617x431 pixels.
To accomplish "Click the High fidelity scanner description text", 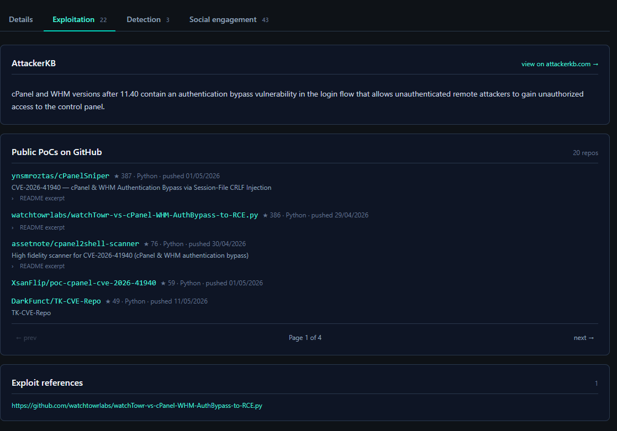I will click(x=130, y=256).
